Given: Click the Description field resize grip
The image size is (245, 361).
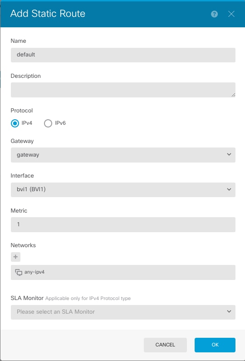Looking at the screenshot, I should tap(233, 95).
